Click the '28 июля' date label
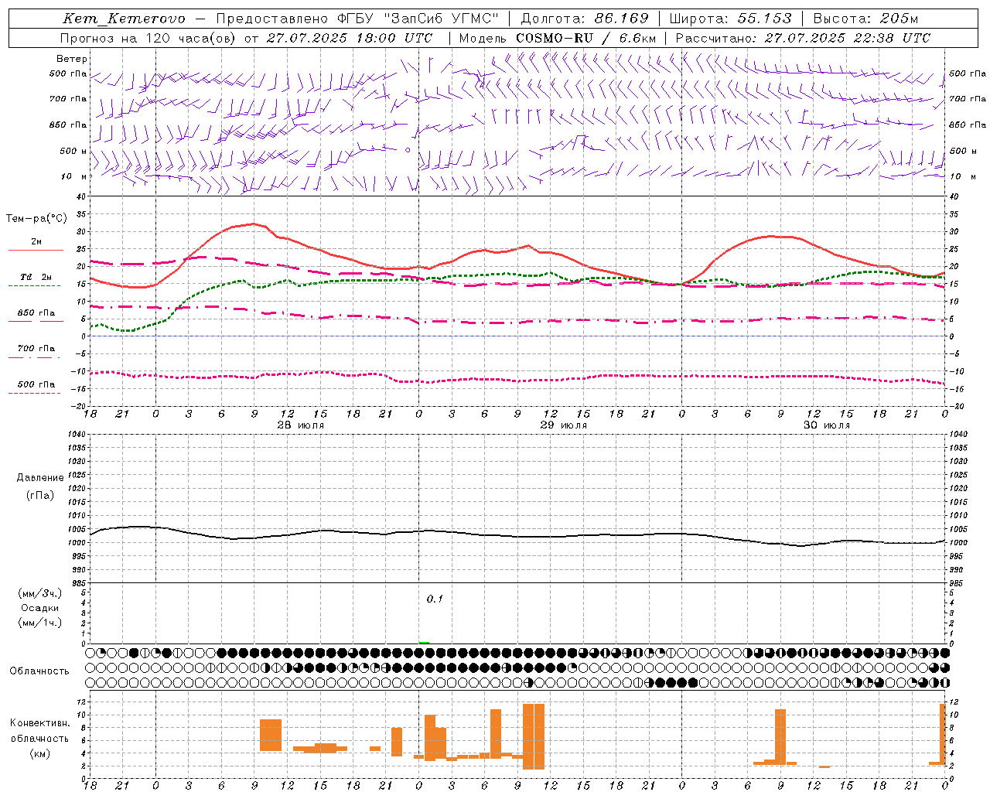990x792 pixels. (x=301, y=425)
